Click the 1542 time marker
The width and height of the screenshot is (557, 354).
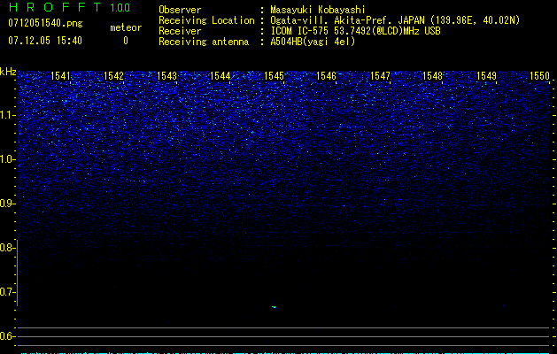tap(113, 76)
